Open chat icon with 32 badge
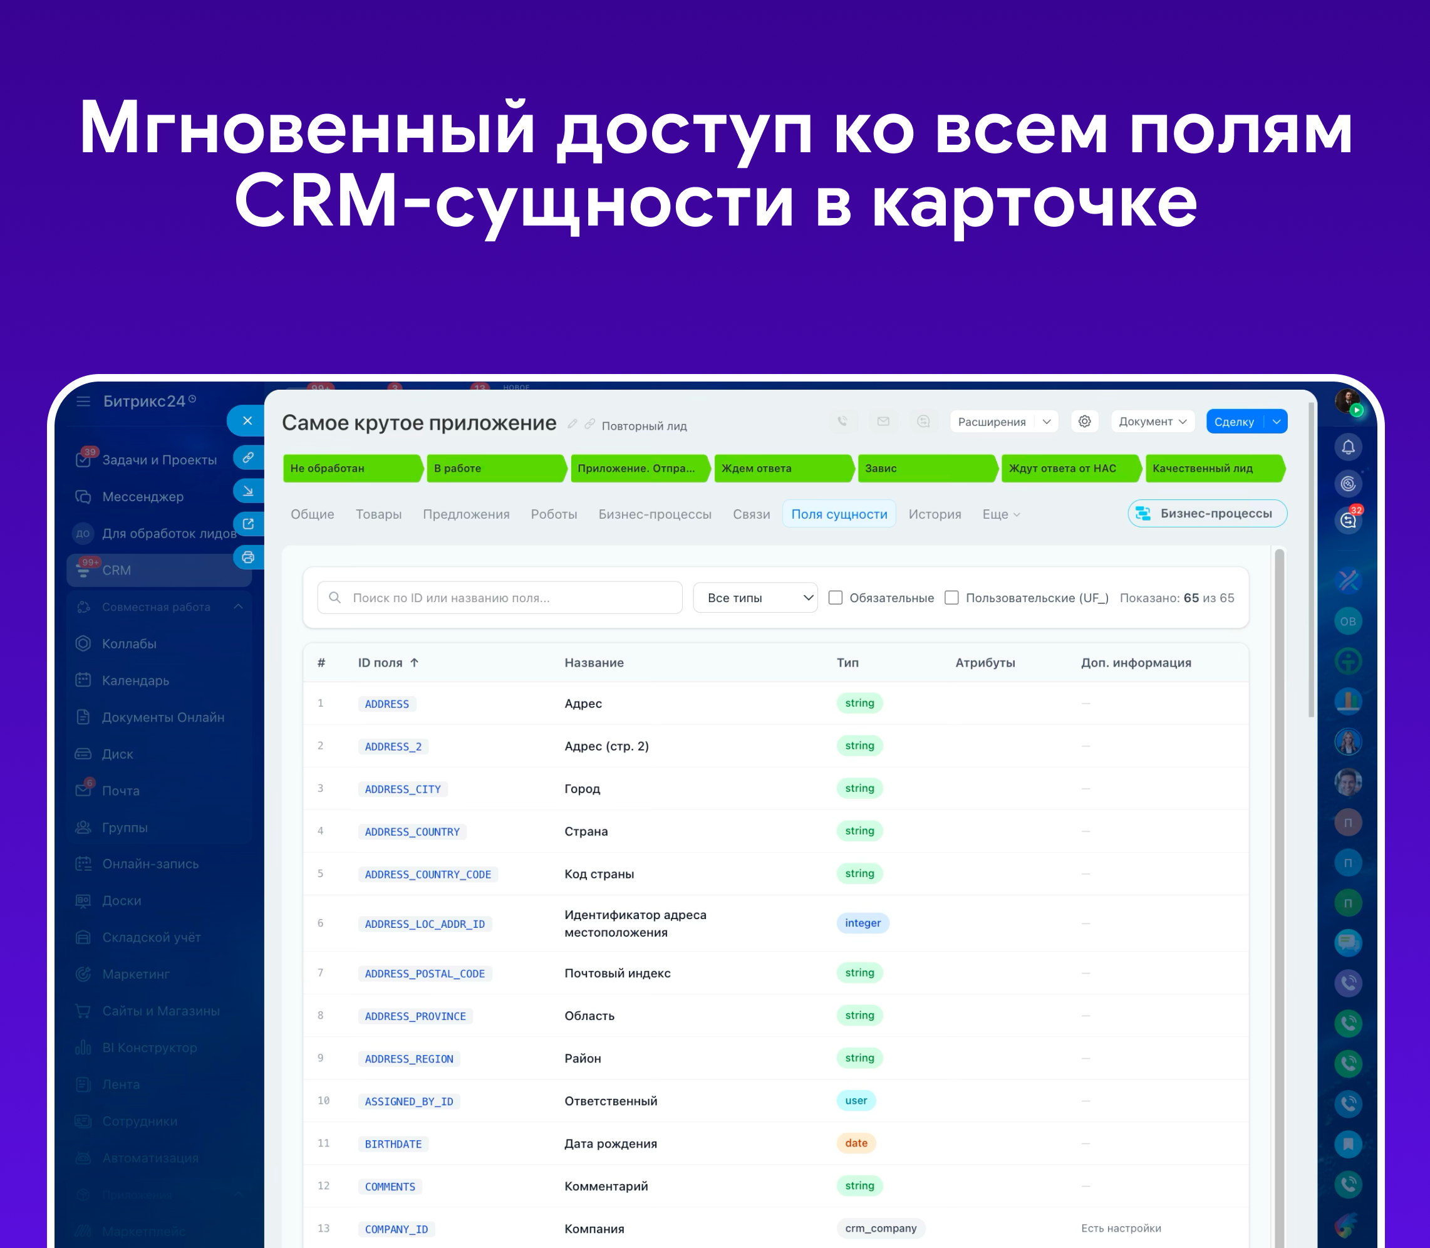Screen dimensions: 1430x1248 click(x=1348, y=521)
